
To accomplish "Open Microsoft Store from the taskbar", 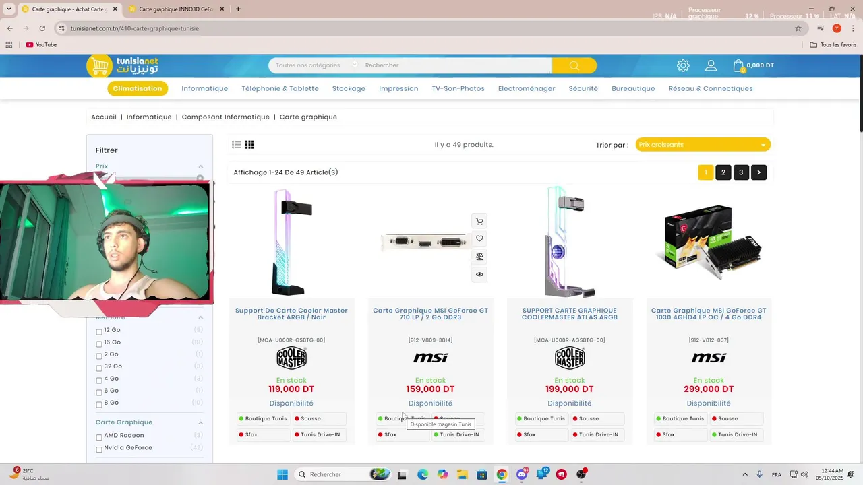I will pos(482,474).
